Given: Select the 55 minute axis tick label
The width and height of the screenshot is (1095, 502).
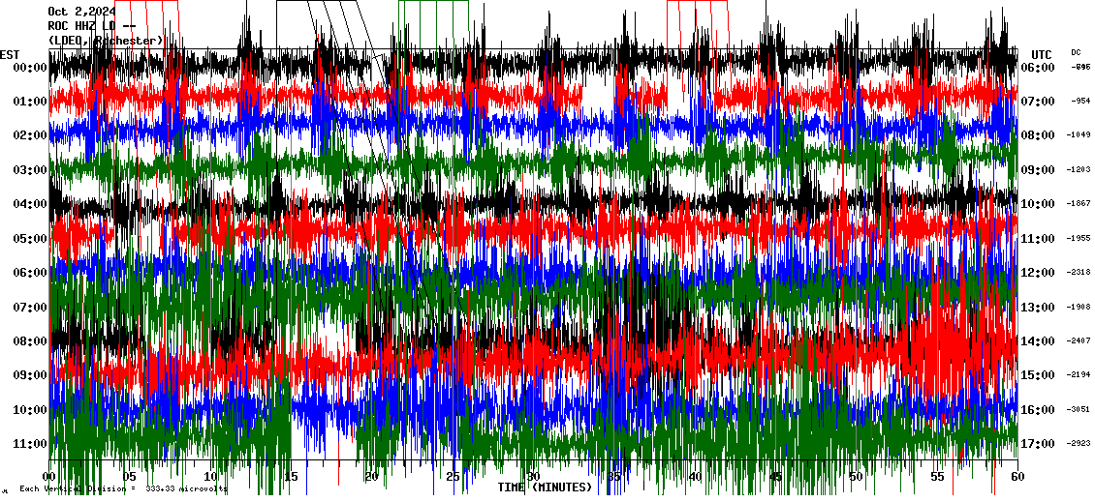Looking at the screenshot, I should pos(937,477).
